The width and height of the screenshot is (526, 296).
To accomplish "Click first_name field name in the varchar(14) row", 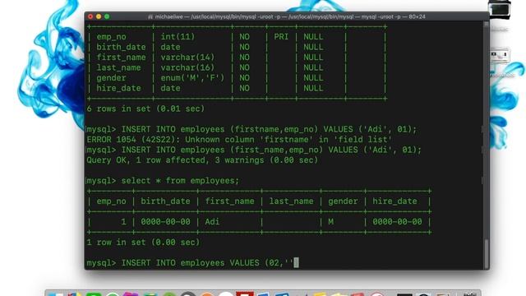I will pyautogui.click(x=121, y=58).
